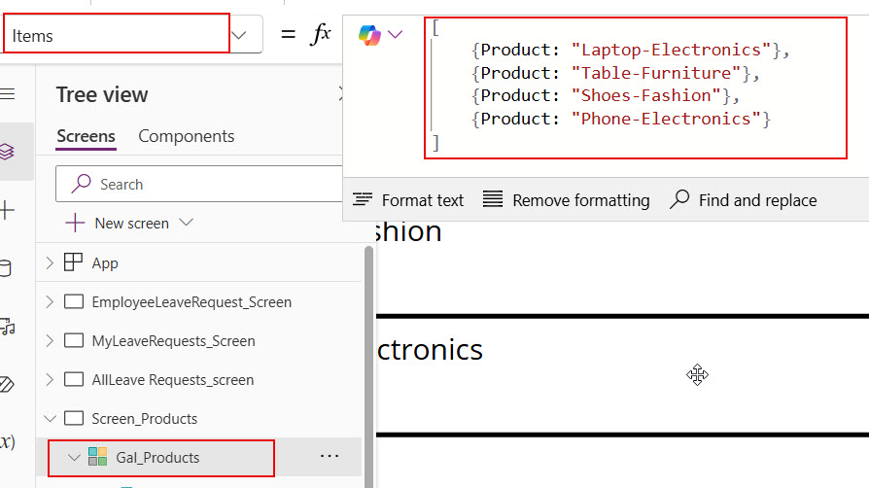Image resolution: width=869 pixels, height=488 pixels.
Task: Click New screen button
Action: (118, 223)
